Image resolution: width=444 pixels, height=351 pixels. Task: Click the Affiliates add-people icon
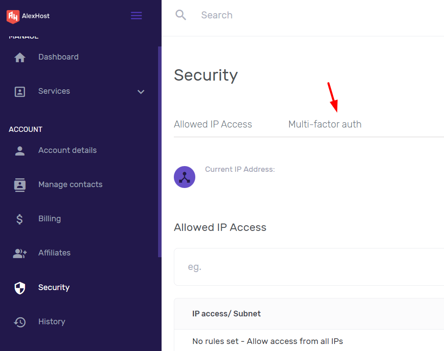tap(20, 253)
